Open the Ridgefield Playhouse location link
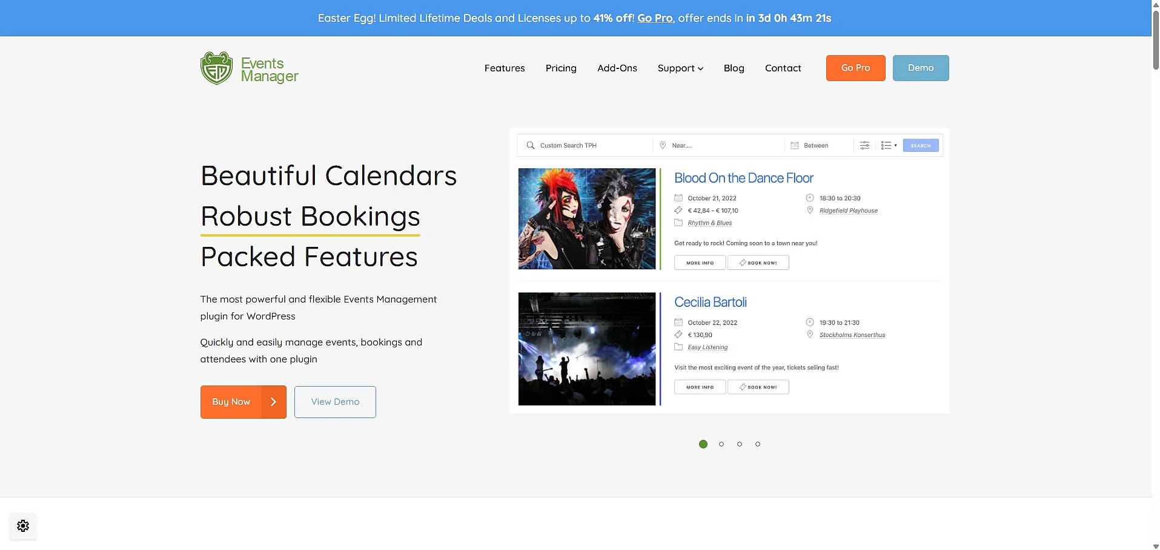 tap(848, 211)
